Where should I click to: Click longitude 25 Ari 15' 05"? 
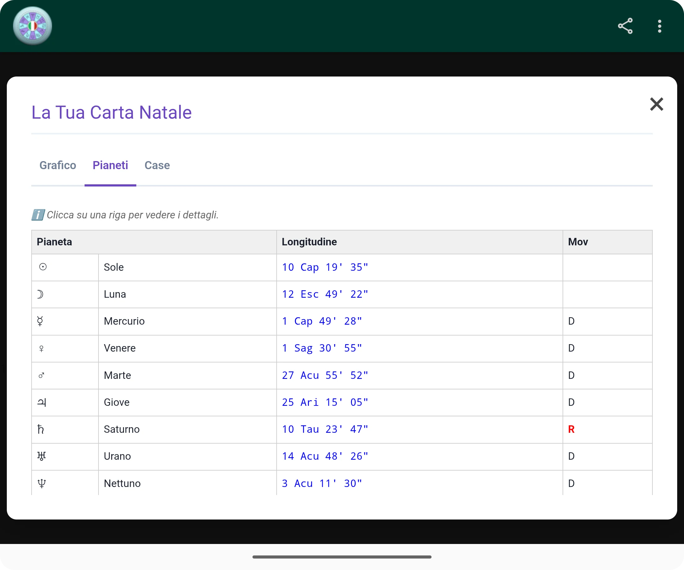(x=325, y=402)
